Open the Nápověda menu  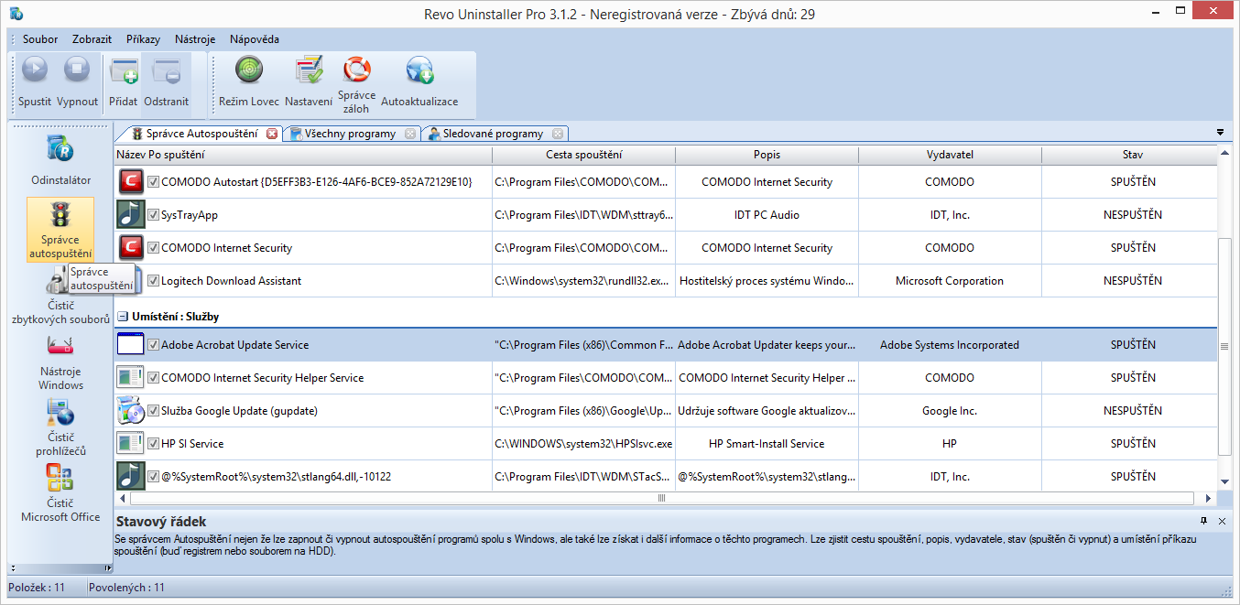point(255,39)
